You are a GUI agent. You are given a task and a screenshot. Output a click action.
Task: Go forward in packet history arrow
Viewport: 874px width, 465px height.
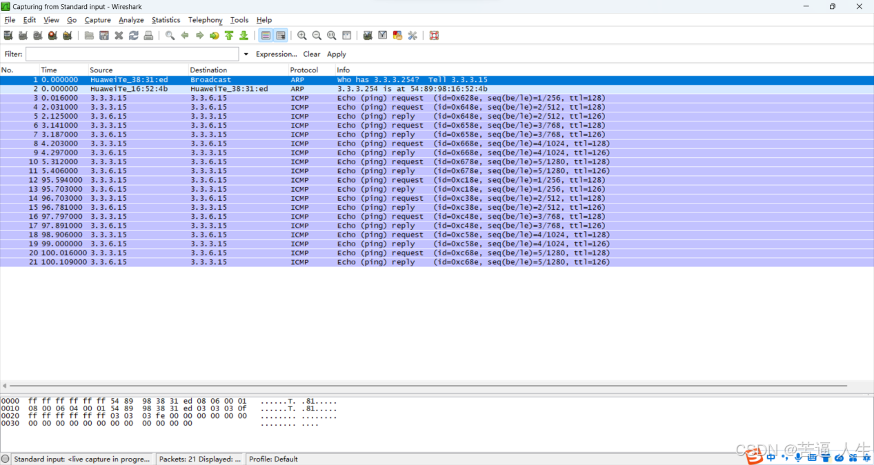pyautogui.click(x=199, y=35)
